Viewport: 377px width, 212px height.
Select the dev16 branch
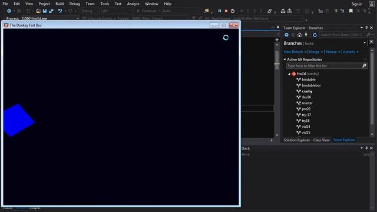point(306,97)
